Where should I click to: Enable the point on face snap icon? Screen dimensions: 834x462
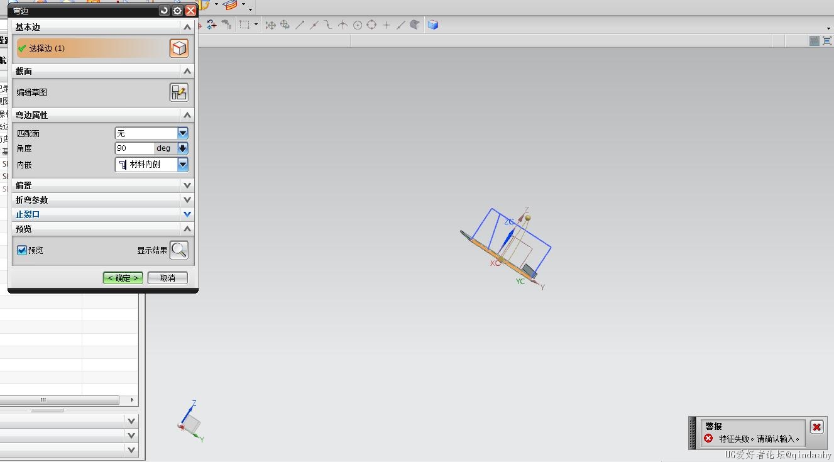(415, 25)
